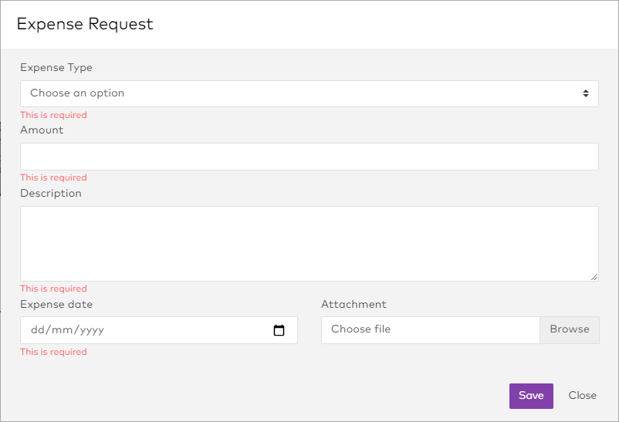Click inside the Description text area
This screenshot has height=422, width=619.
(x=309, y=243)
